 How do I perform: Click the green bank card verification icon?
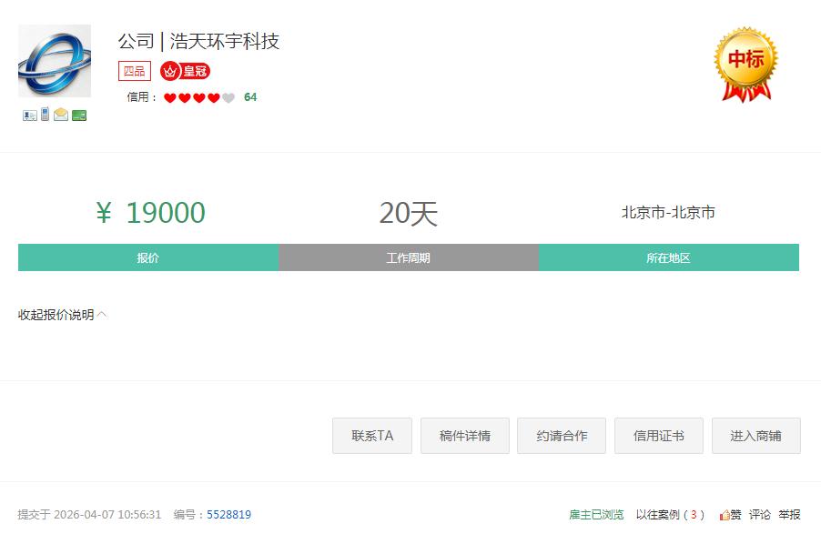(79, 116)
